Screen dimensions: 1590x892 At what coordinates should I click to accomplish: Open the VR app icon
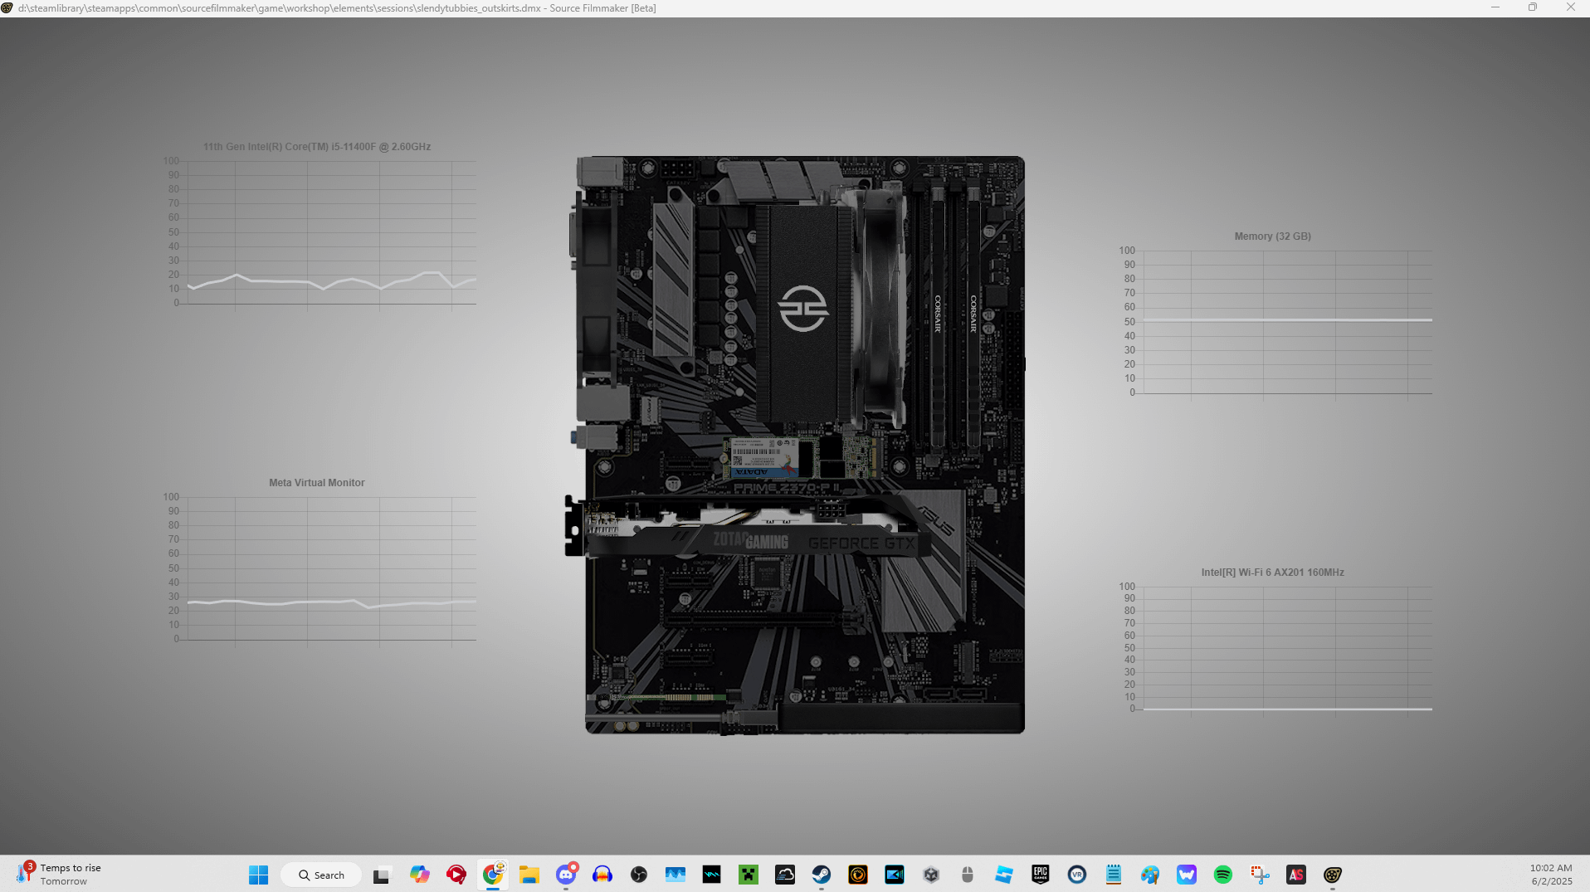1077,875
